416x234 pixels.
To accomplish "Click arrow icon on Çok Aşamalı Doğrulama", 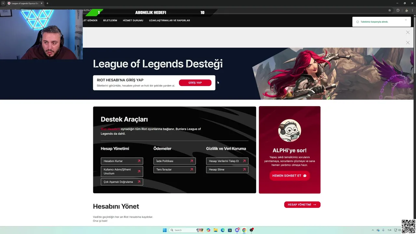I will (139, 182).
